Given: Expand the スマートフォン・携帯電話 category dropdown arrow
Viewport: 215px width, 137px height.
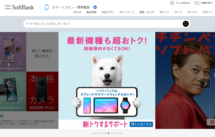Looking at the screenshot, I should [95, 7].
